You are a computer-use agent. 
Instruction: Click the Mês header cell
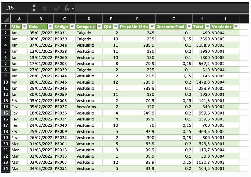pos(19,27)
